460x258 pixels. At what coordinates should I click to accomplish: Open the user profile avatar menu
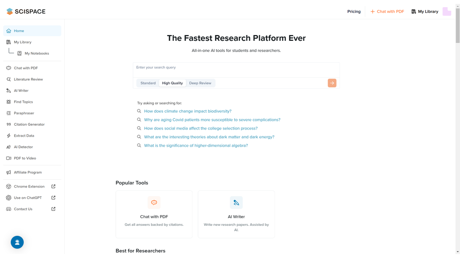[447, 11]
